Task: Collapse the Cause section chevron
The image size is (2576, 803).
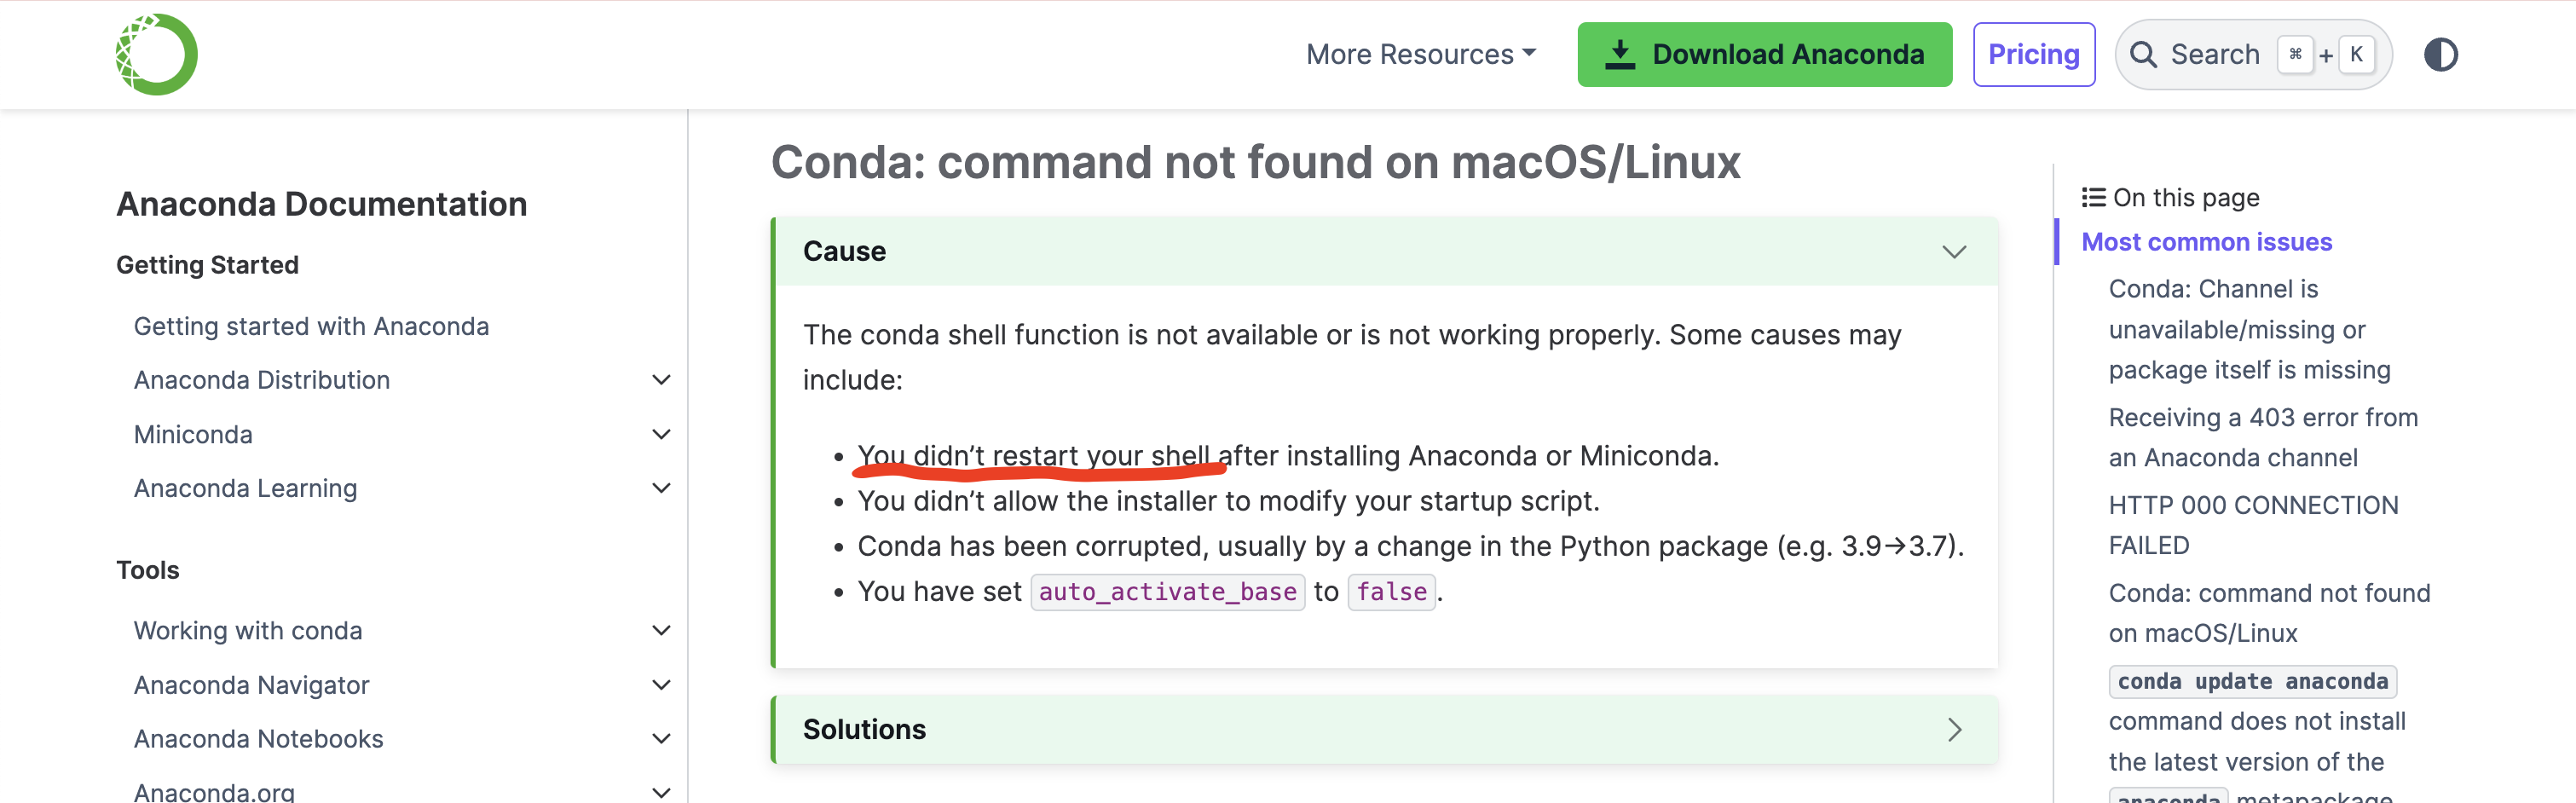Action: tap(1954, 251)
